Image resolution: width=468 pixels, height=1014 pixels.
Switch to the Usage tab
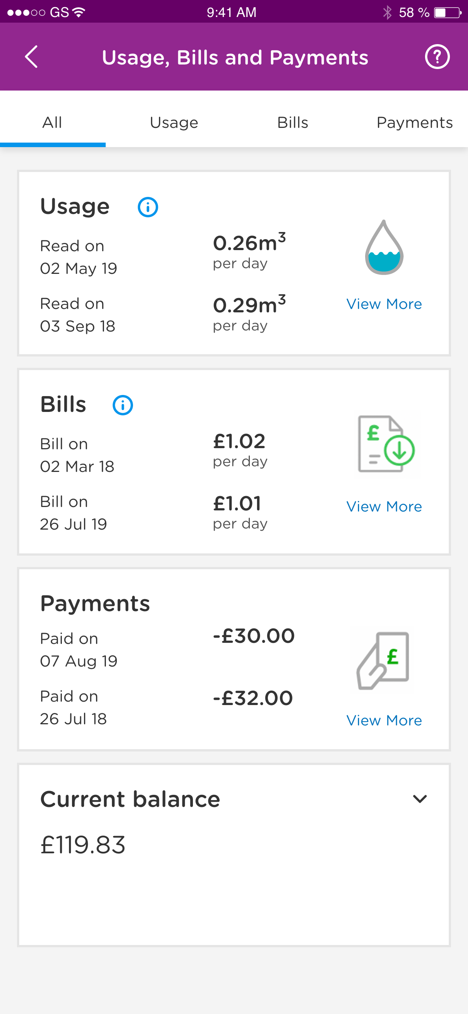174,123
